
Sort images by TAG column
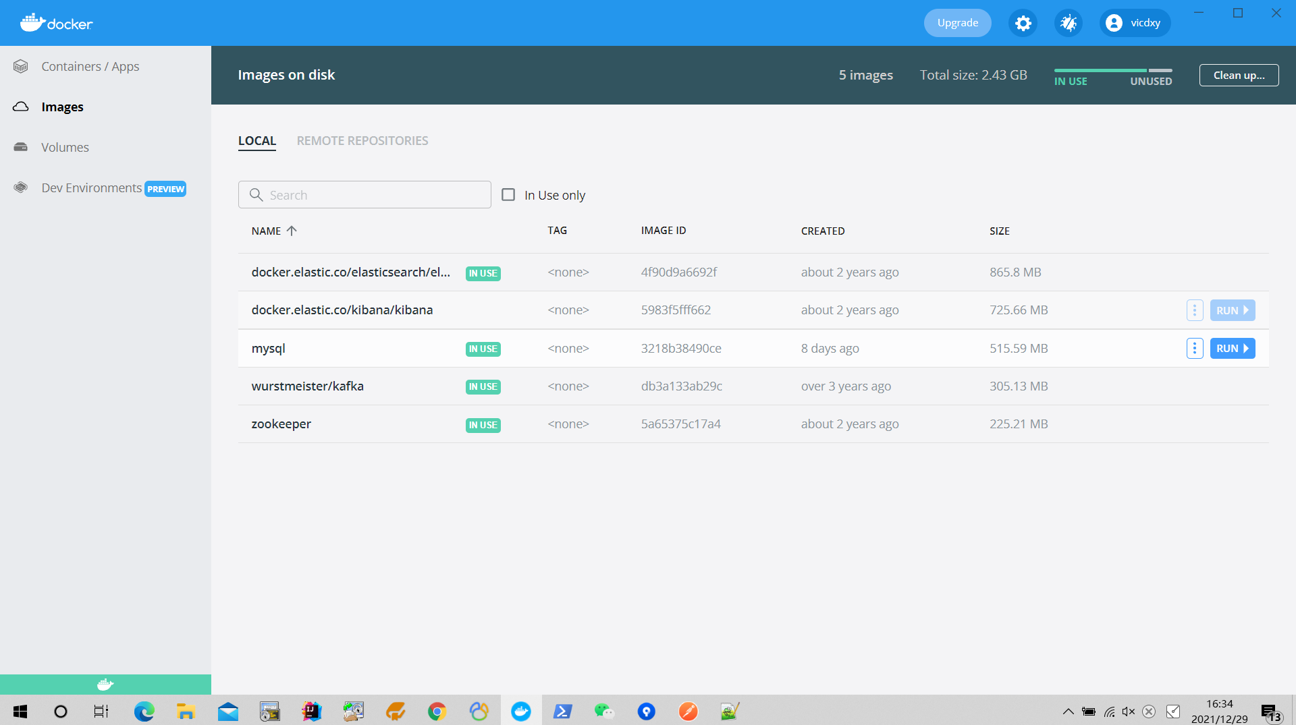[x=558, y=231]
